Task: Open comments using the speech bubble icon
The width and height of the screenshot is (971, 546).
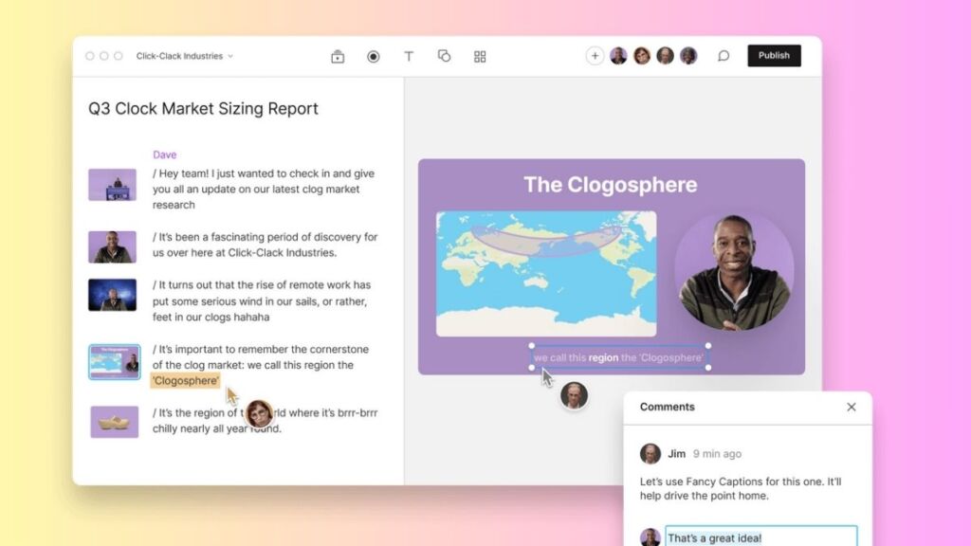Action: (724, 56)
